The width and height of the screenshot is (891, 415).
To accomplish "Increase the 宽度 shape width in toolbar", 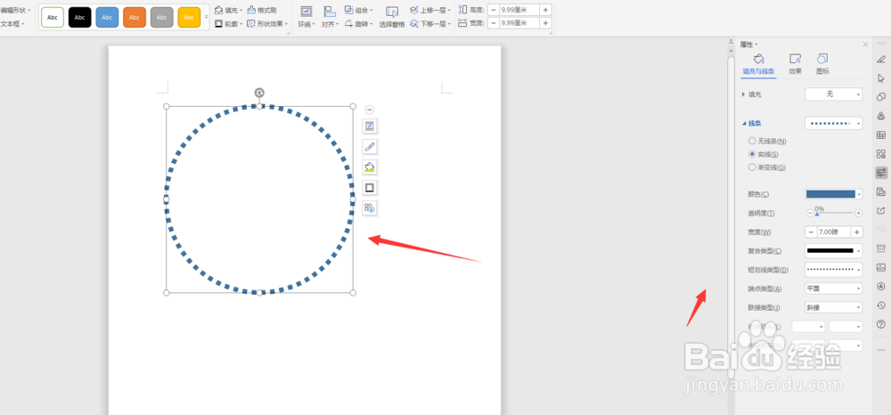I will click(545, 22).
